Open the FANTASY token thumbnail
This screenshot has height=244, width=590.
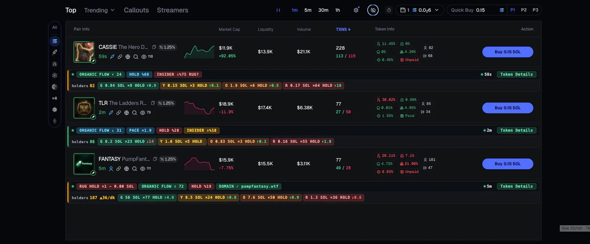pos(84,164)
